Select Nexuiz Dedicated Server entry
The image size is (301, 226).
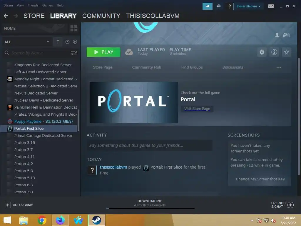39,93
